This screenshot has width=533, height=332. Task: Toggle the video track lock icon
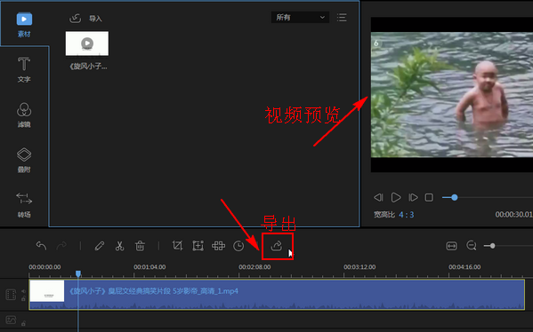(23, 298)
